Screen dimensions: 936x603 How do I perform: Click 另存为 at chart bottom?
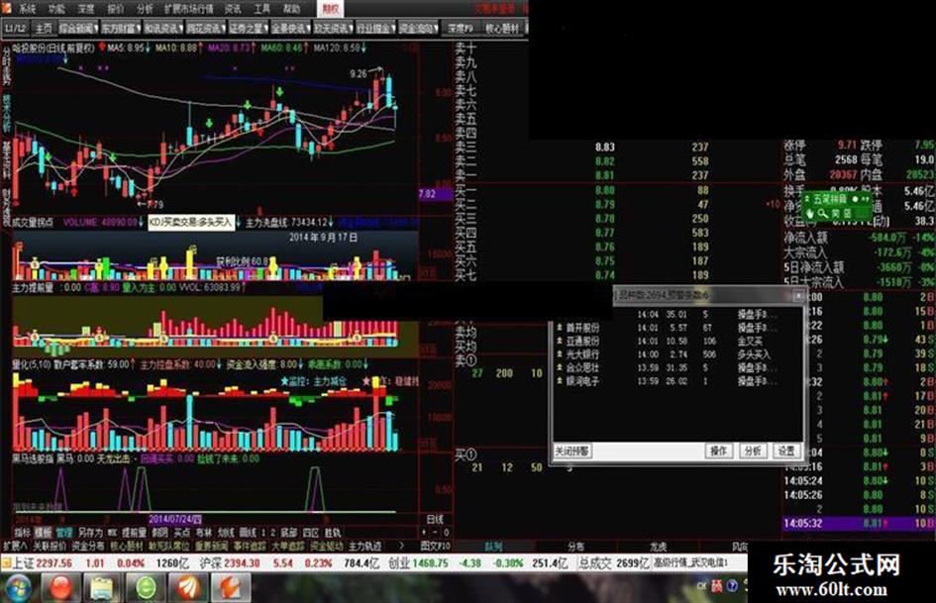pyautogui.click(x=90, y=532)
